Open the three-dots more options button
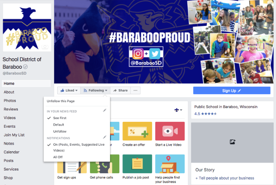The image size is (276, 185). point(135,90)
